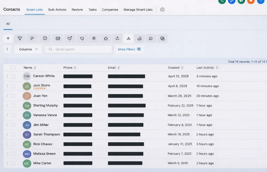Click the envelope email icon

click(x=58, y=38)
